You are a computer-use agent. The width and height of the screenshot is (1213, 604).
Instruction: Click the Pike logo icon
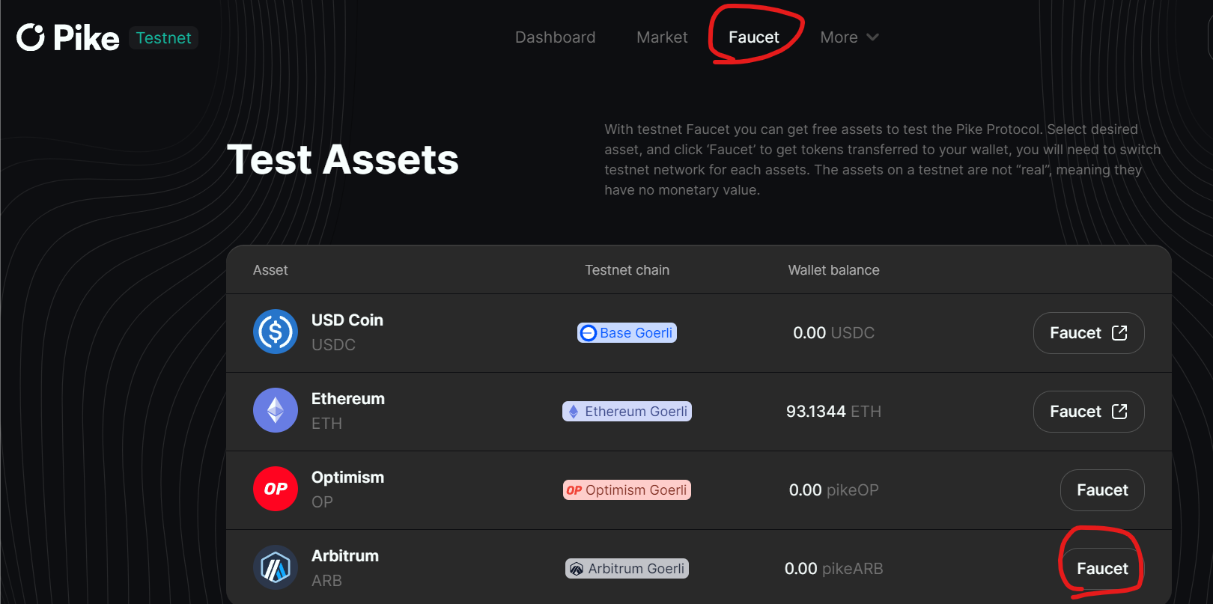coord(31,37)
